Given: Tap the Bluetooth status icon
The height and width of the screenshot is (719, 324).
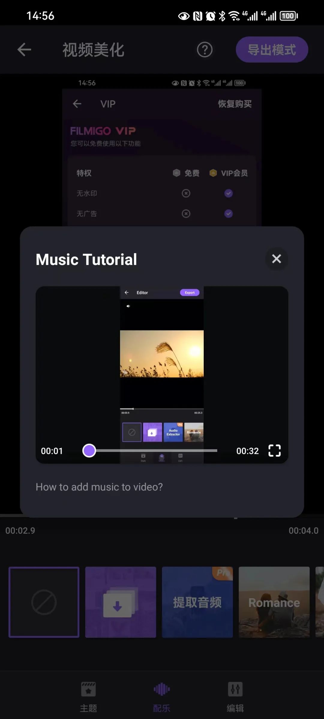Looking at the screenshot, I should click(222, 16).
